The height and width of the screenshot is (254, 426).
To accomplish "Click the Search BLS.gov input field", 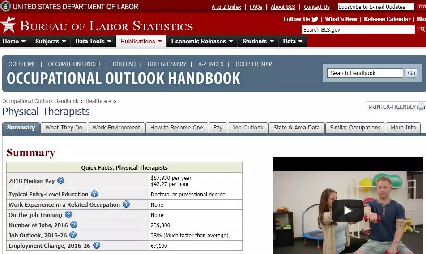I will coord(358,29).
